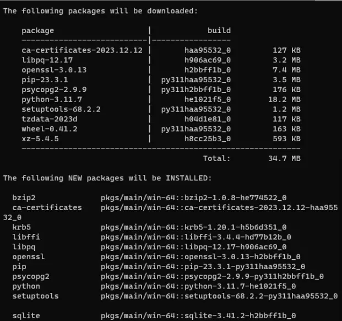Image resolution: width=342 pixels, height=321 pixels.
Task: Click the 'build' column header
Action: [219, 31]
